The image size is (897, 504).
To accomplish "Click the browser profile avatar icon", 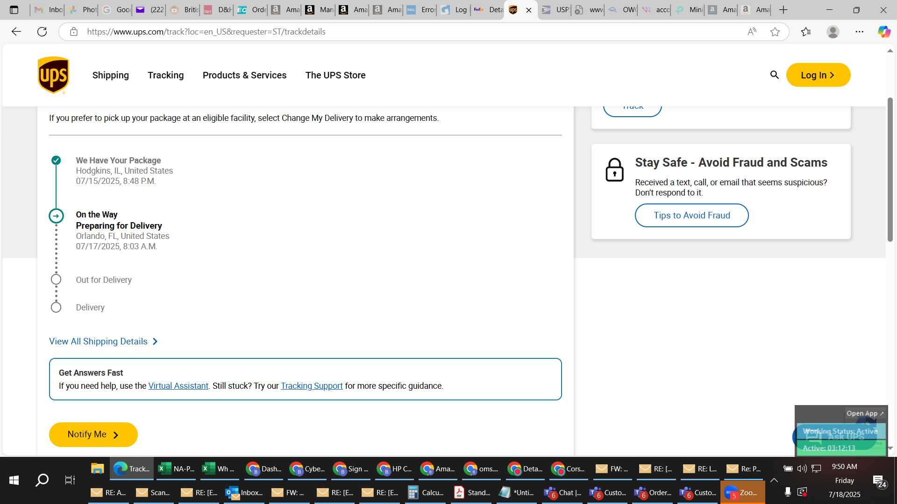I will click(833, 32).
